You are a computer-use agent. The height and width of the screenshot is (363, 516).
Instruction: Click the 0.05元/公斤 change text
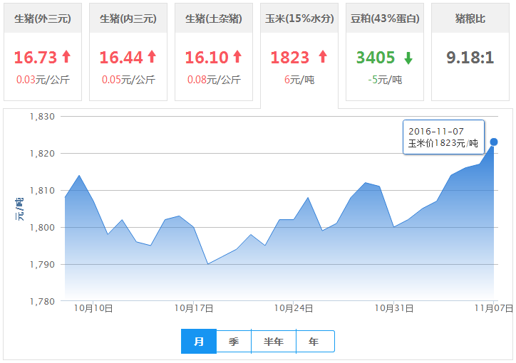click(128, 80)
